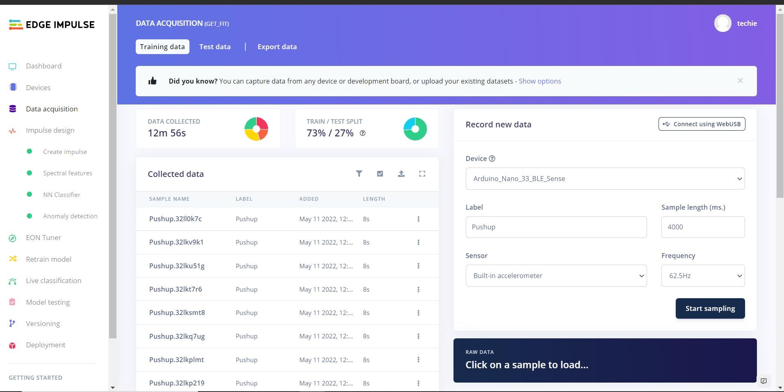
Task: Open the three-dot menu for Pushup.32lksmt8
Action: [418, 313]
